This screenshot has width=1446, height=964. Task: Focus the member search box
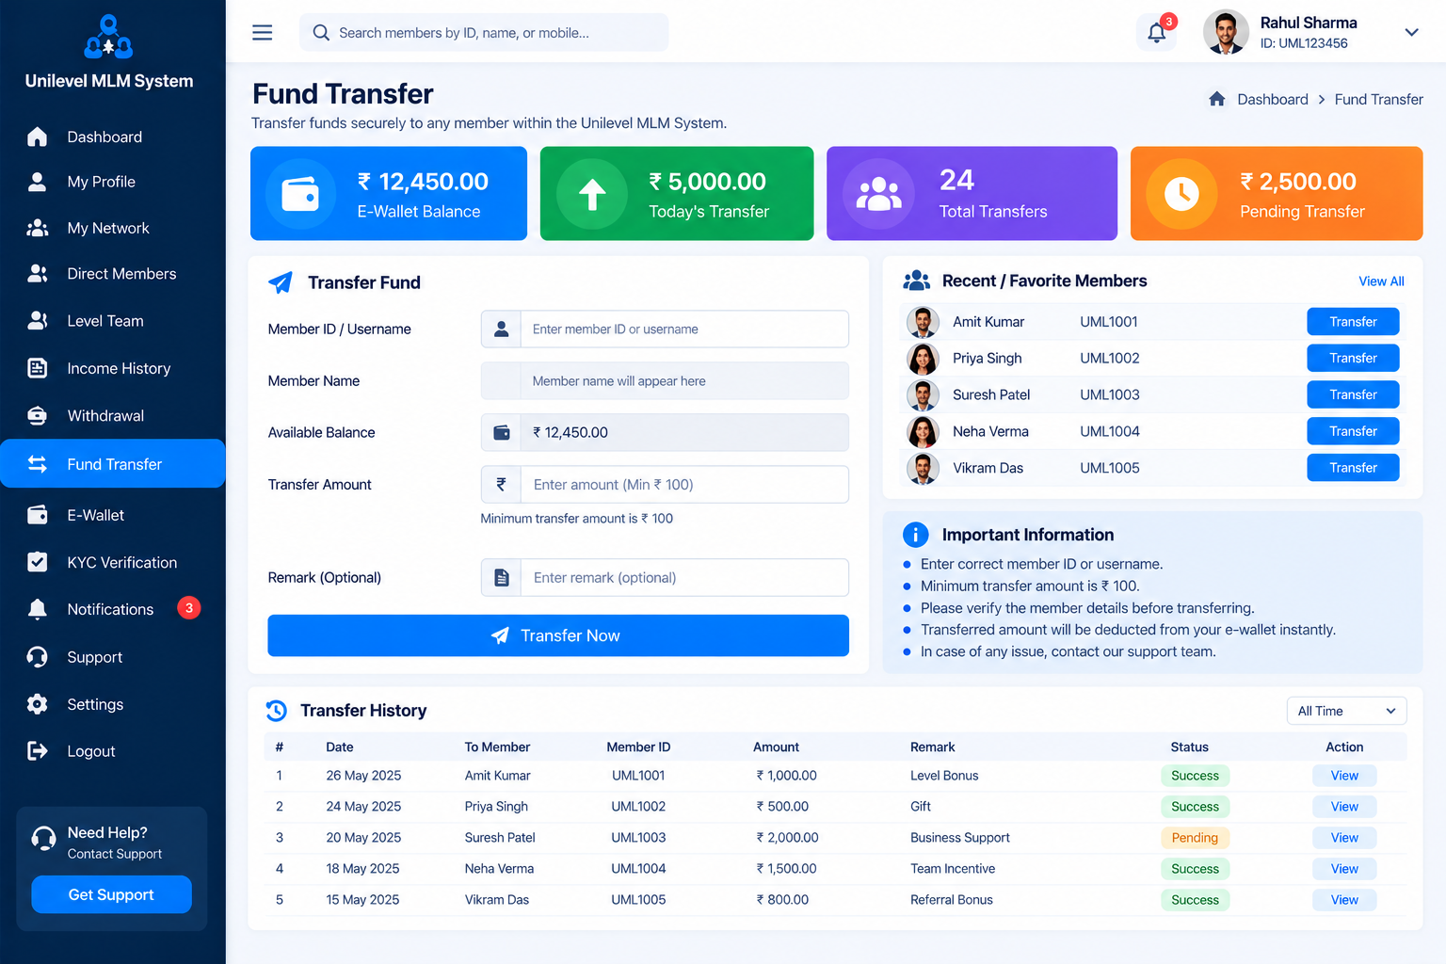[x=484, y=33]
